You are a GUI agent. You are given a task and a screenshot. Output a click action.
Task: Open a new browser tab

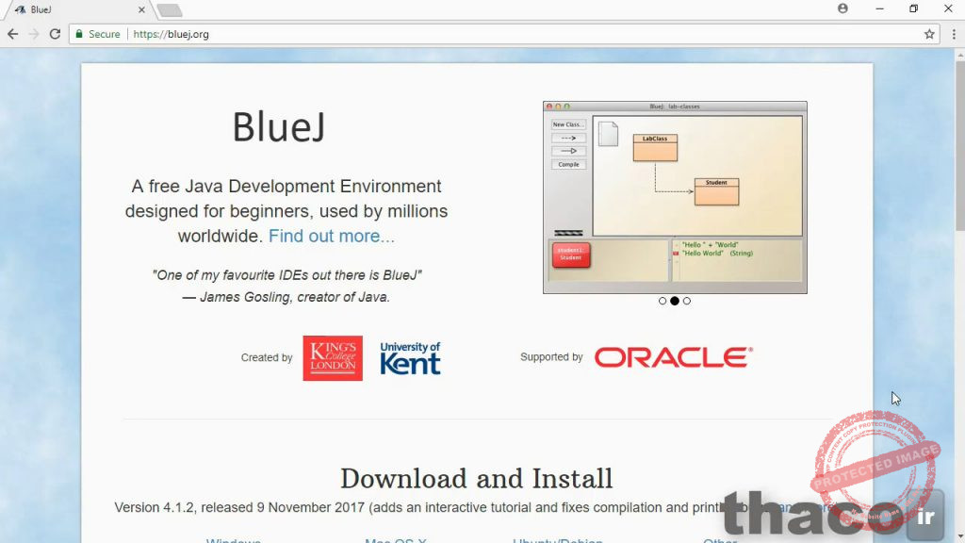click(170, 10)
